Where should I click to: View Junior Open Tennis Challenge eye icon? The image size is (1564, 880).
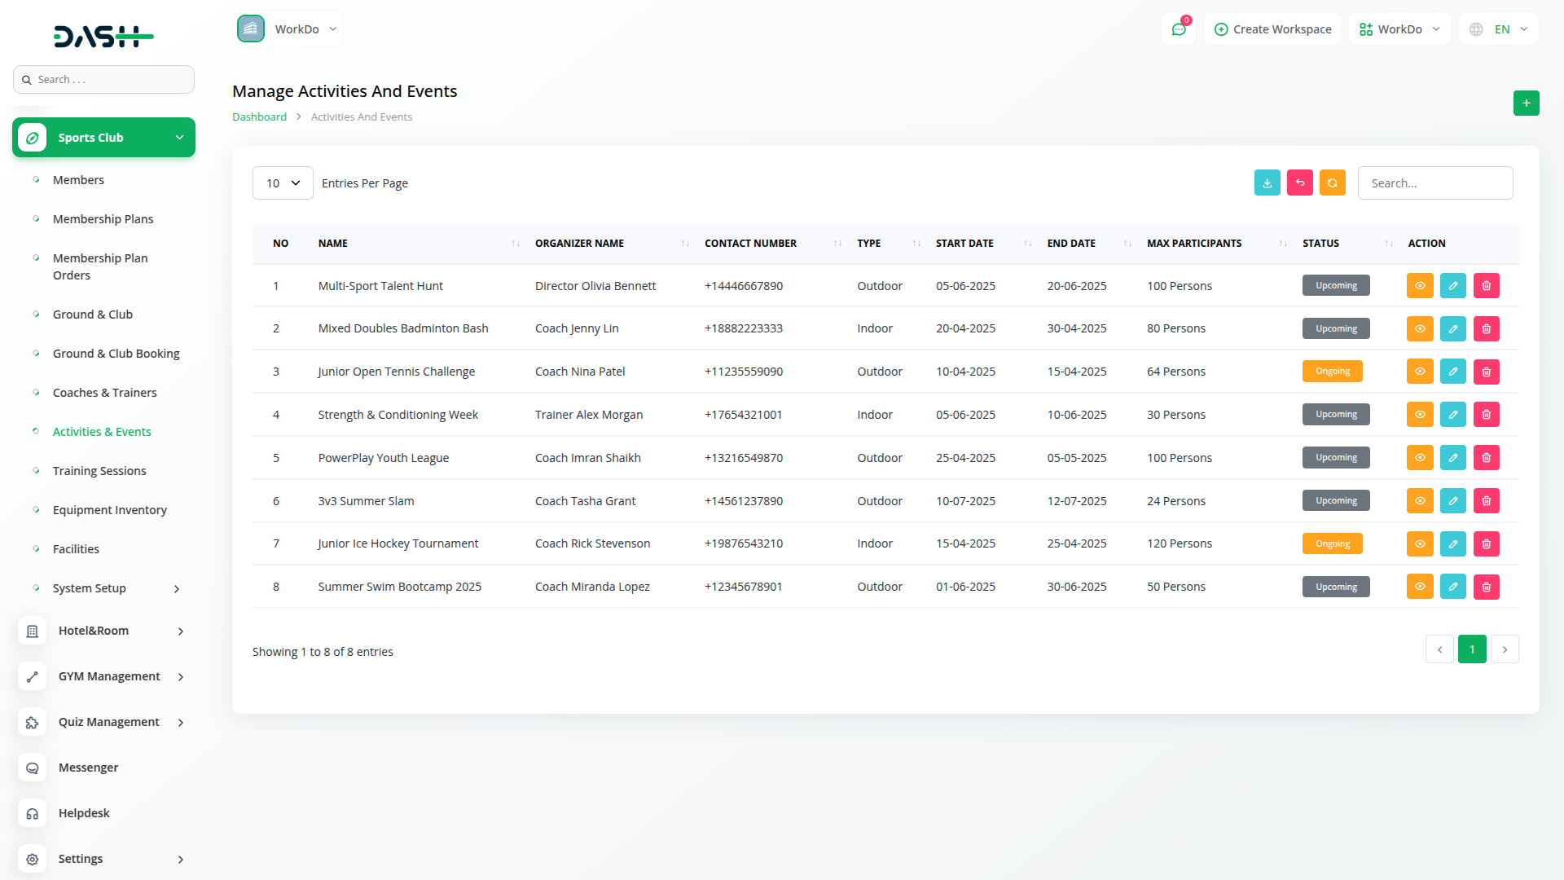click(1420, 372)
